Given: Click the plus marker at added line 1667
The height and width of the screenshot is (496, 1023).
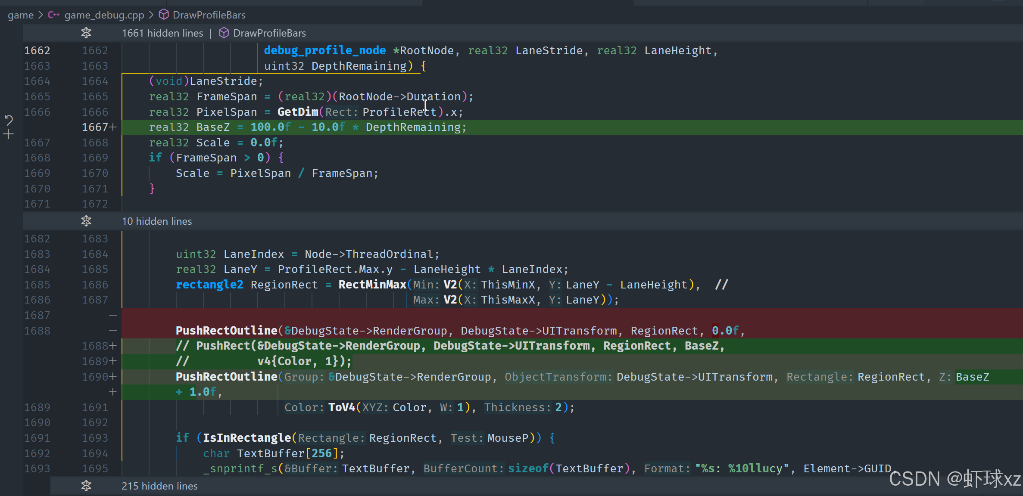Looking at the screenshot, I should (113, 127).
